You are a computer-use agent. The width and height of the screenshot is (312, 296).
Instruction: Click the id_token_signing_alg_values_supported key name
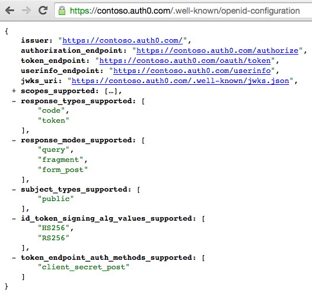[106, 219]
